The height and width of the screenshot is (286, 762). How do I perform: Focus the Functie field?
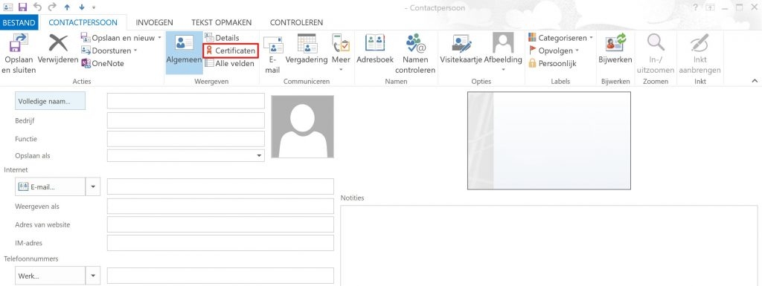click(185, 139)
